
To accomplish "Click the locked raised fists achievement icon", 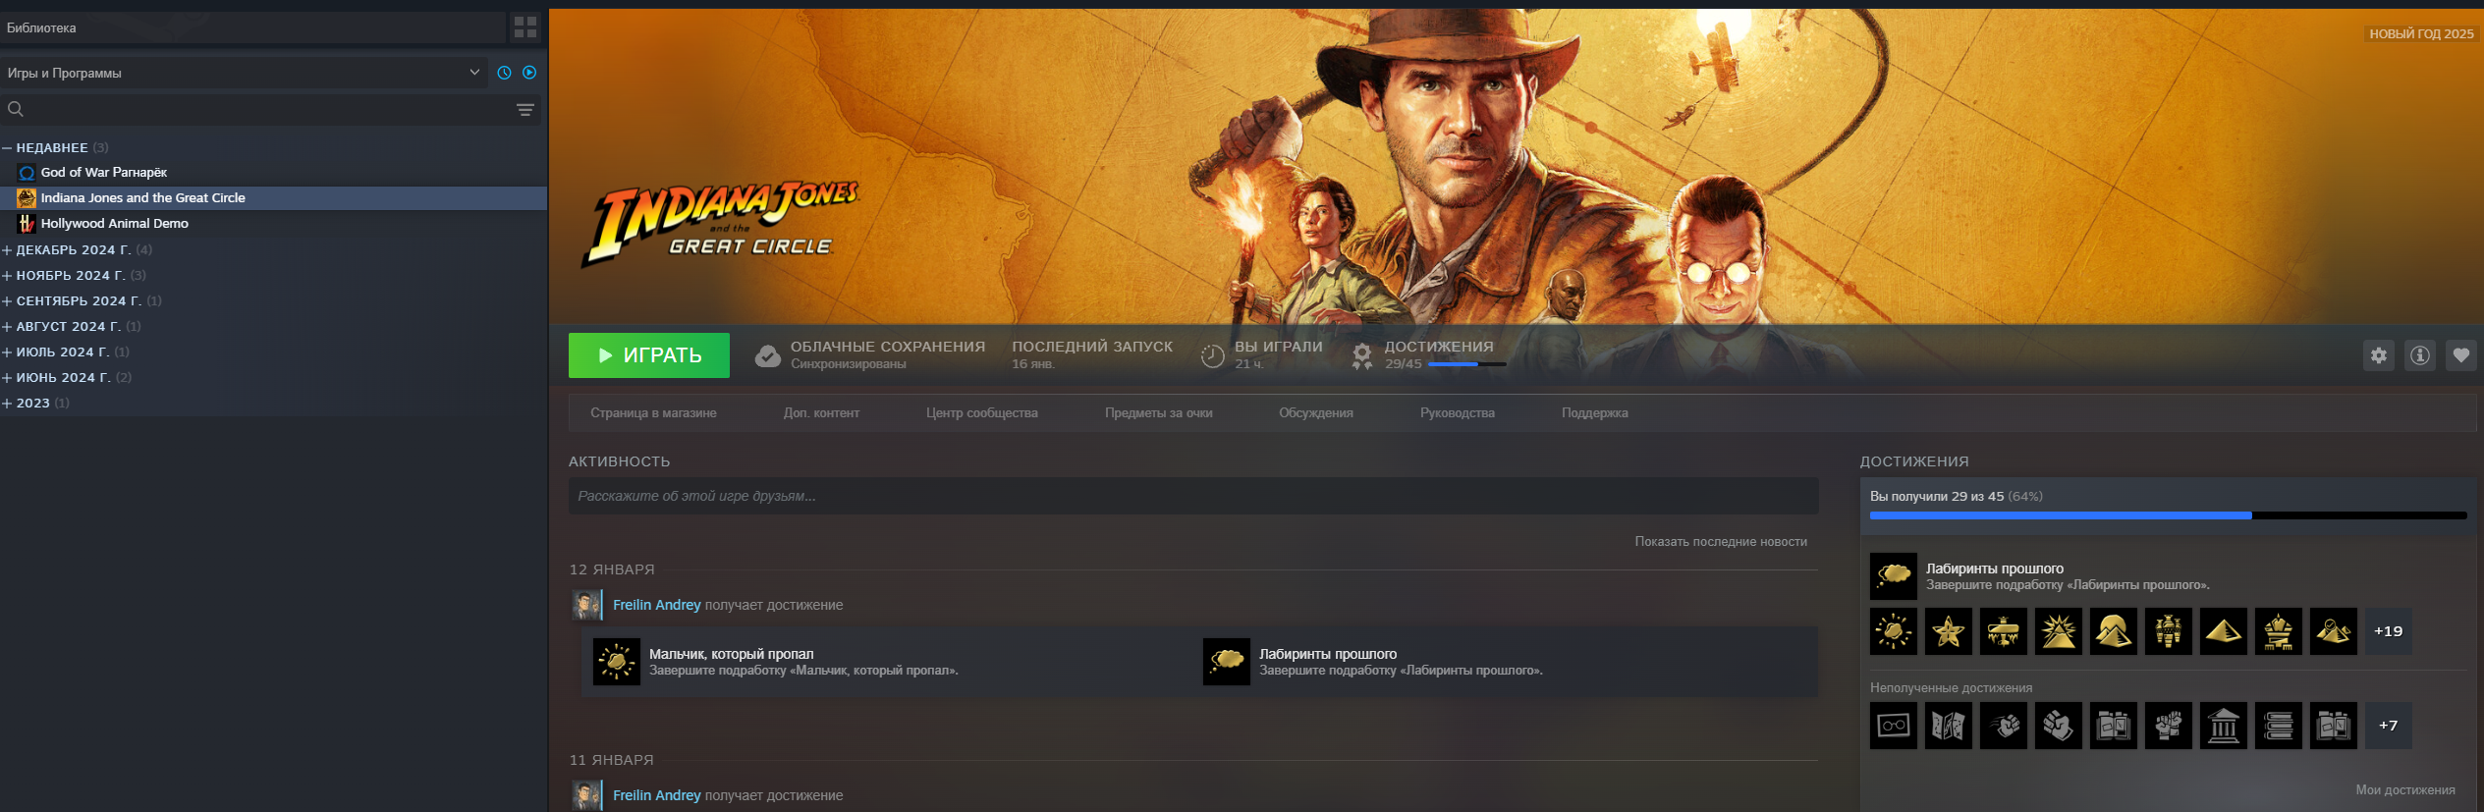I will pos(2169,726).
